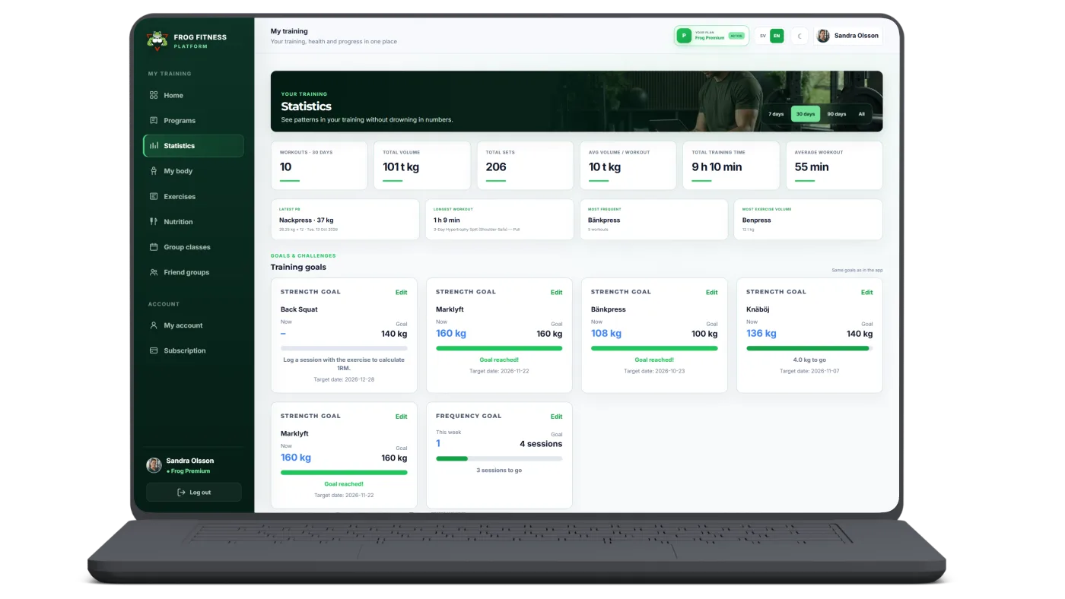The width and height of the screenshot is (1065, 599).
Task: Click the Frequency goal progress bar
Action: point(499,458)
